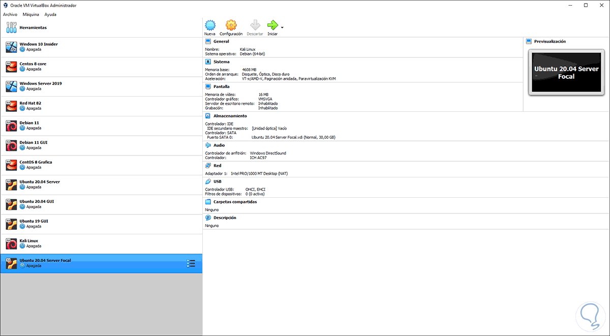Open Configuración gear icon

click(x=231, y=25)
